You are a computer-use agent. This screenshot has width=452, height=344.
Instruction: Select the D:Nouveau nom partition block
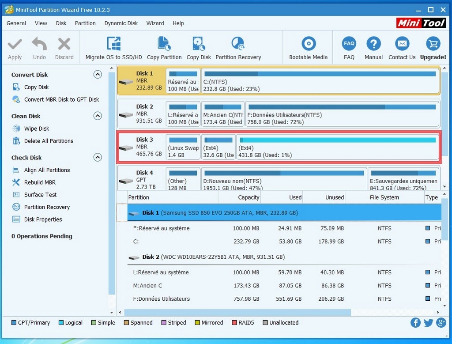click(x=284, y=179)
